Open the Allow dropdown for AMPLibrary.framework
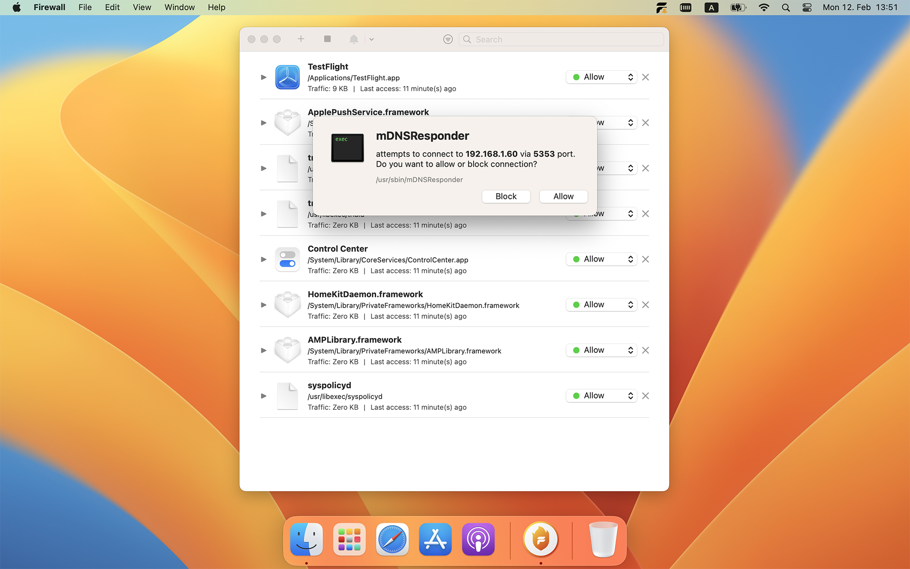The height and width of the screenshot is (569, 910). click(x=601, y=350)
